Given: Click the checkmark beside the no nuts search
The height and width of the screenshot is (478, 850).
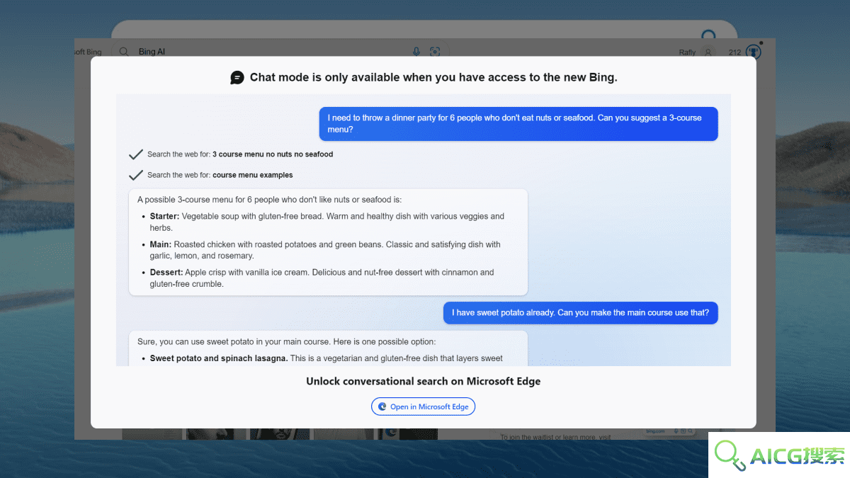Looking at the screenshot, I should pos(136,154).
